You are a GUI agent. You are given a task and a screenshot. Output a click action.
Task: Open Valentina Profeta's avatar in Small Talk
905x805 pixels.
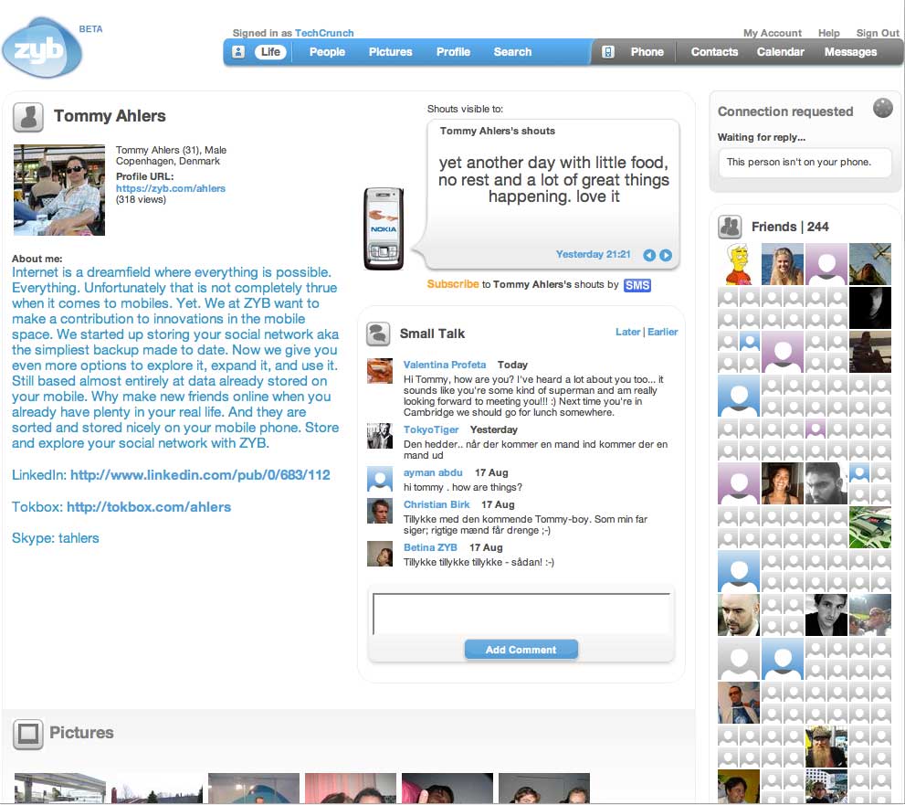point(380,371)
